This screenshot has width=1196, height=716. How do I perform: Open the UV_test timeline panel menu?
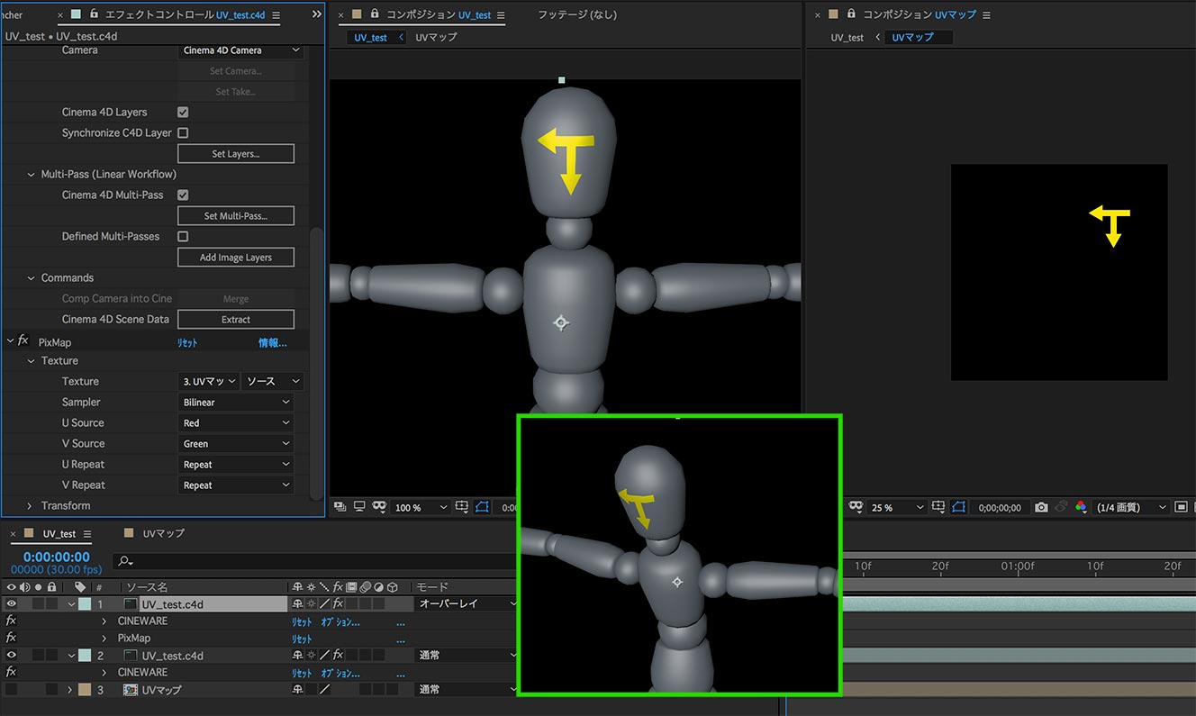87,534
